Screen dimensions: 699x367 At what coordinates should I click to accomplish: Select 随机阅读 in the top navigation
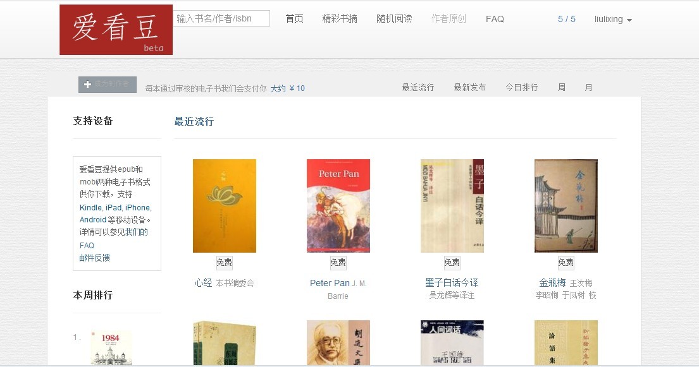(394, 19)
